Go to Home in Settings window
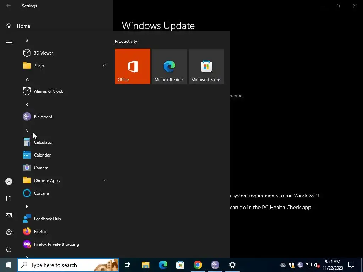Viewport: 363px width, 272px height. [18, 26]
